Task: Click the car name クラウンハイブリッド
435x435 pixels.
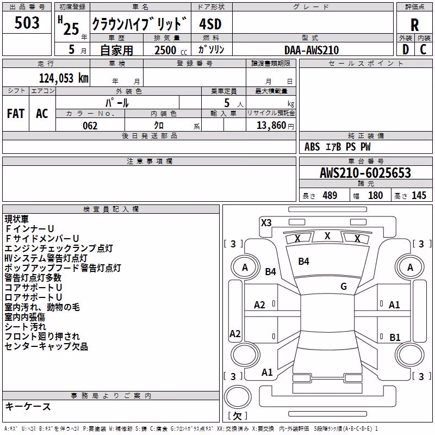Action: pyautogui.click(x=140, y=24)
